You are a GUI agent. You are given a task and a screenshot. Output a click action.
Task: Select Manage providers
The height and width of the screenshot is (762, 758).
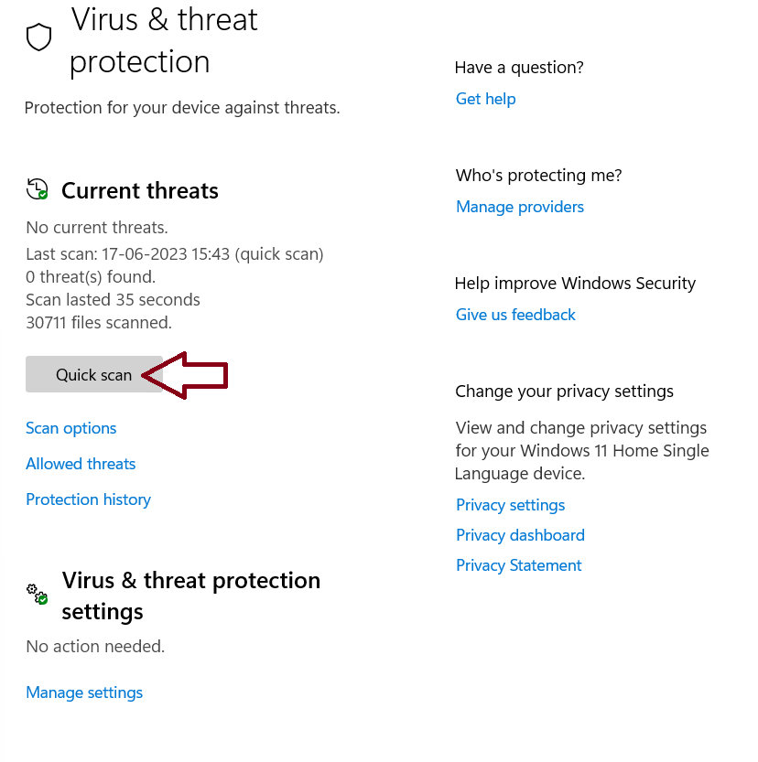coord(519,207)
